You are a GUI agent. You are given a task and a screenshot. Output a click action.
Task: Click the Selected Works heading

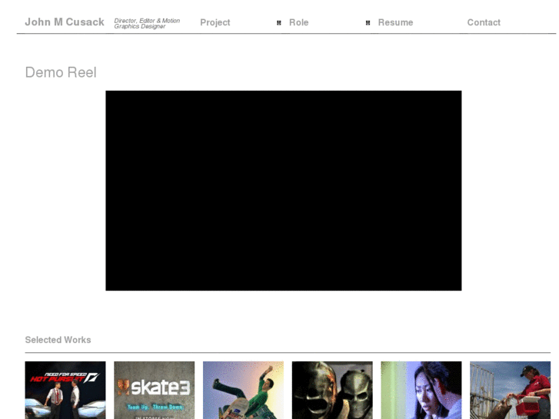pos(58,340)
